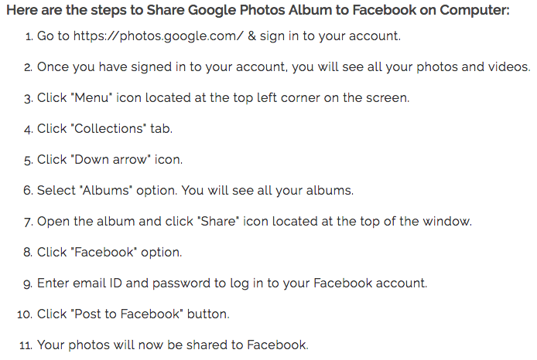Image resolution: width=537 pixels, height=360 pixels.
Task: Click the words "photos and videos" in step 2
Action: [474, 67]
